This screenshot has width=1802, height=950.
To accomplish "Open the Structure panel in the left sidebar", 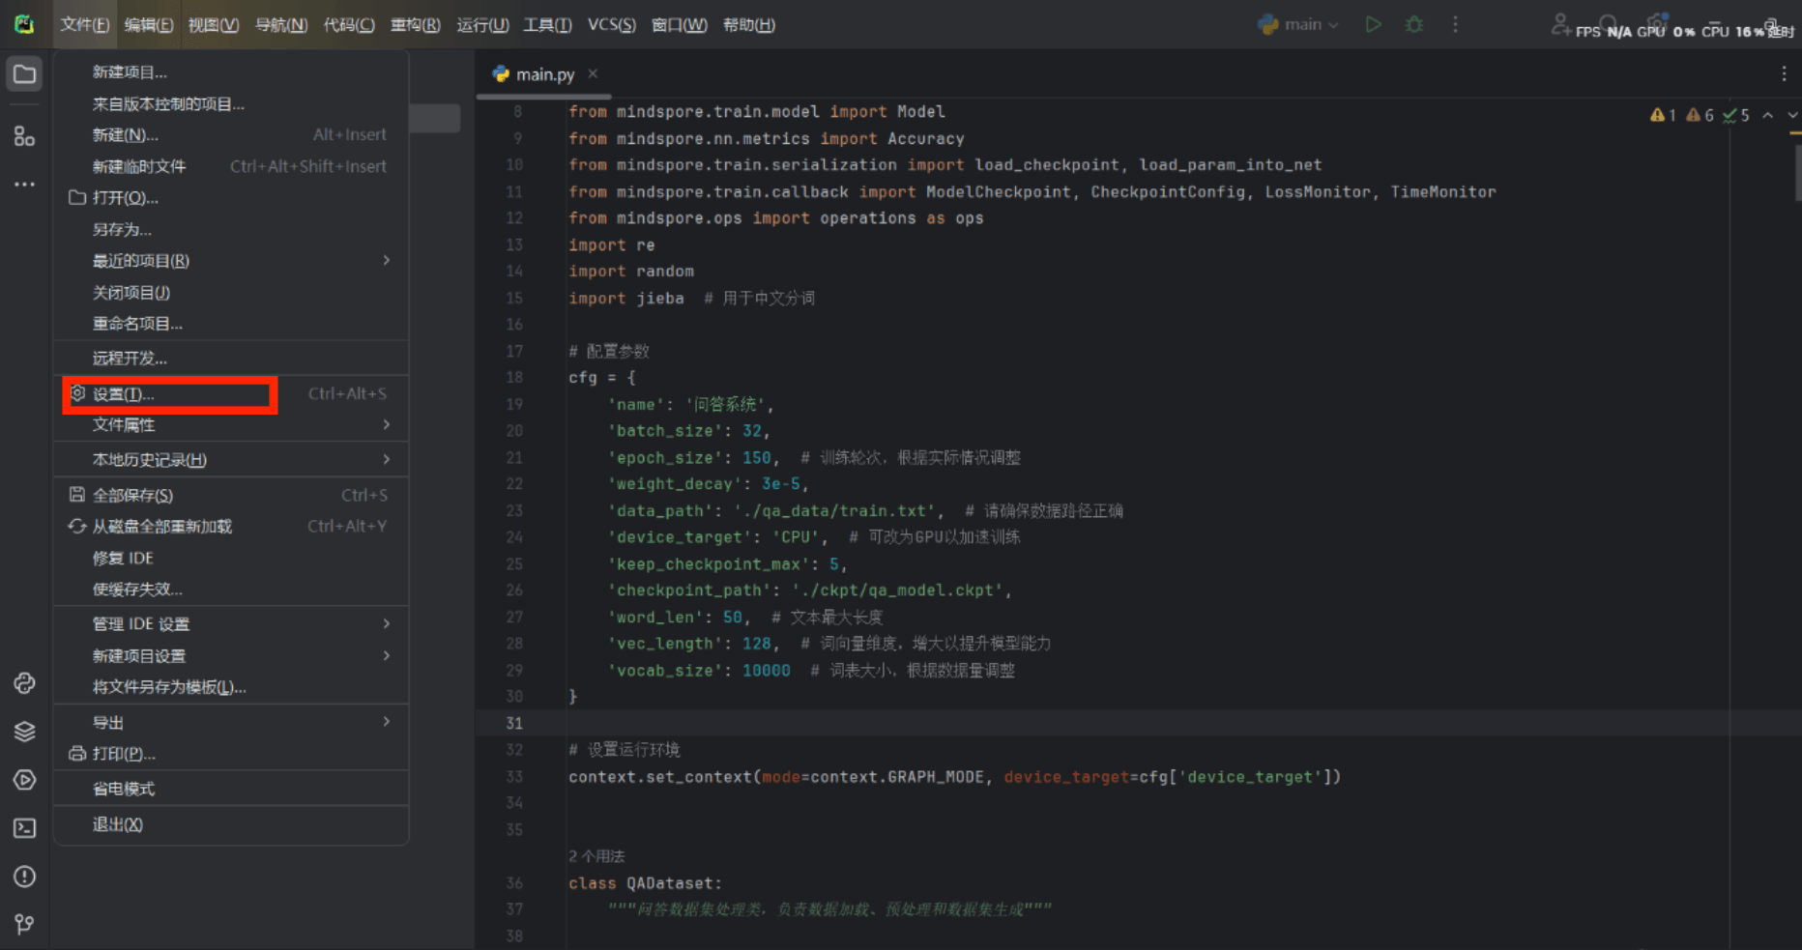I will tap(24, 136).
